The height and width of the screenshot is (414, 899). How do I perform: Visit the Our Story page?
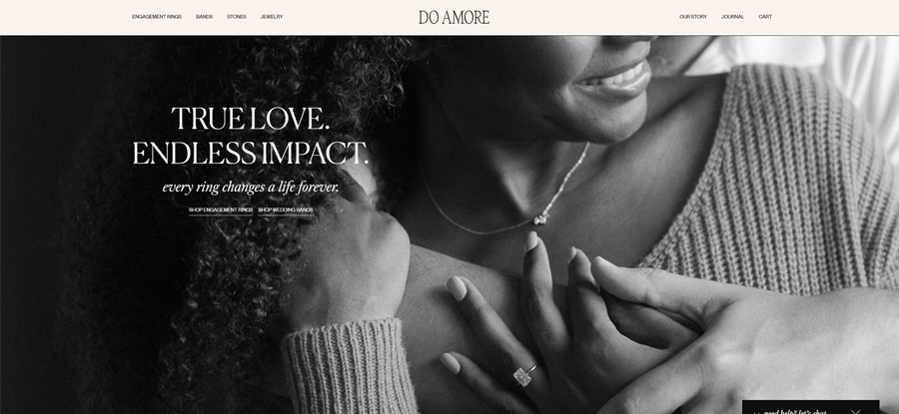pyautogui.click(x=693, y=17)
